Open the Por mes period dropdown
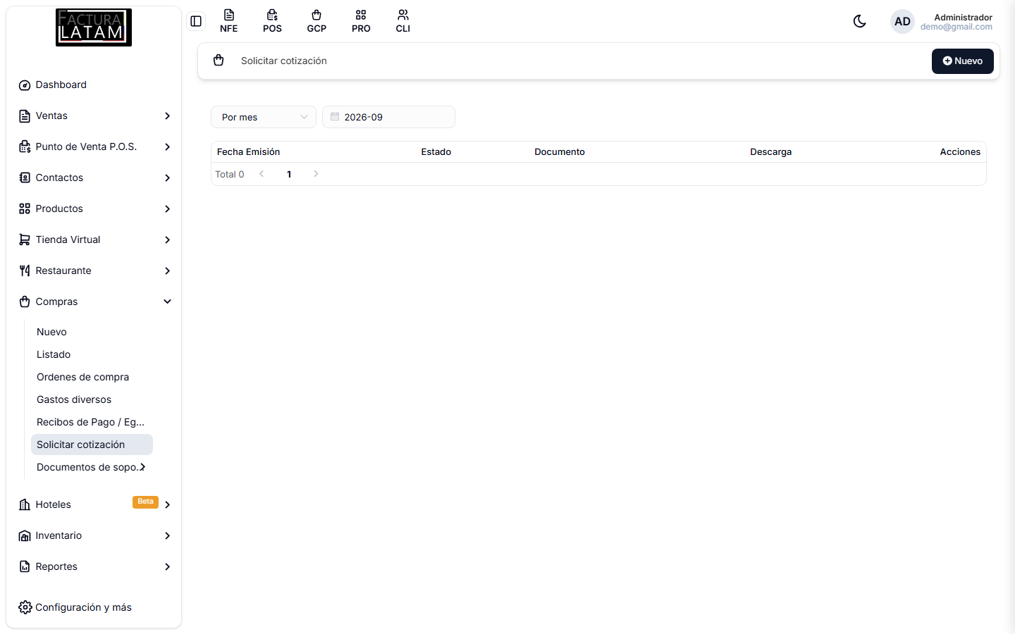The width and height of the screenshot is (1015, 634). [264, 117]
